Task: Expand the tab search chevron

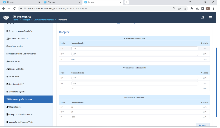Action: coord(190,2)
